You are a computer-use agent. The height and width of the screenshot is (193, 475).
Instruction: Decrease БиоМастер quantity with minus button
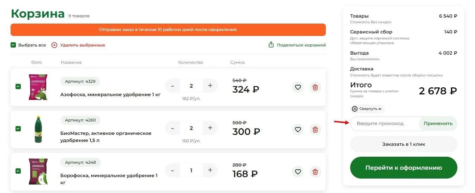[172, 128]
